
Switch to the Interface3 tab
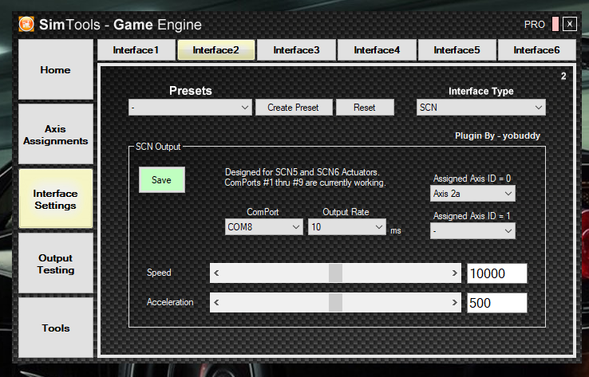(x=296, y=50)
